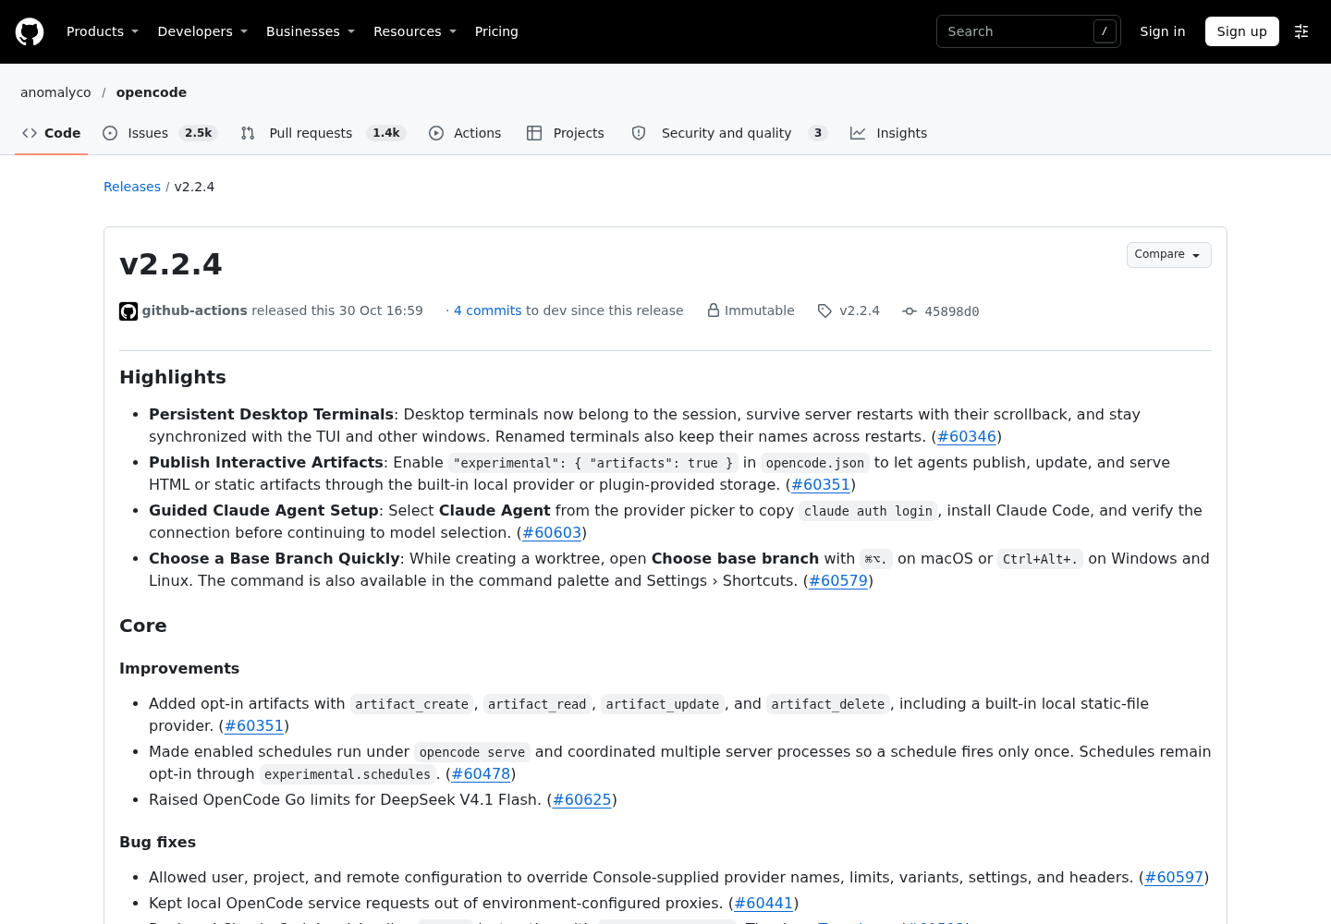Screen dimensions: 1331x924
Task: Open the Insights tab
Action: pyautogui.click(x=888, y=133)
